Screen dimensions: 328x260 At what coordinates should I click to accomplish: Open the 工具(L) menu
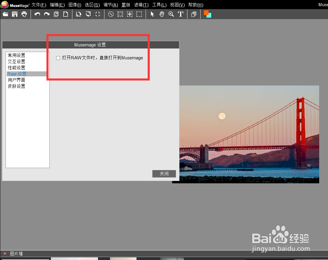(159, 5)
